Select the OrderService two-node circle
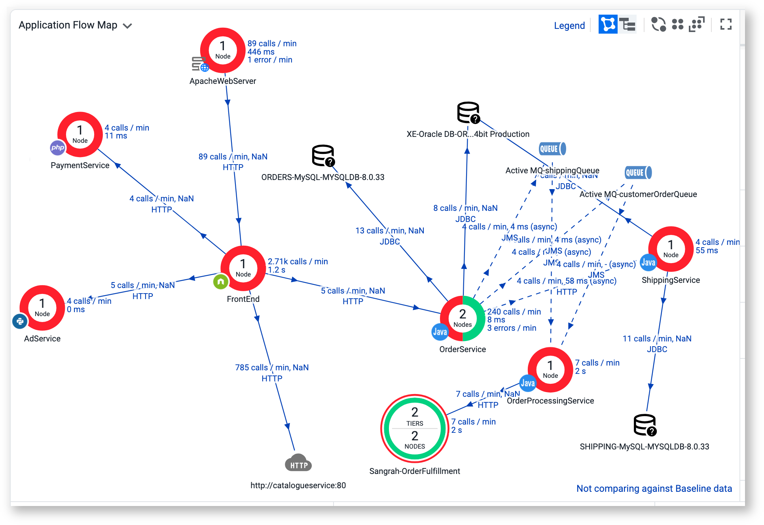 coord(463,318)
